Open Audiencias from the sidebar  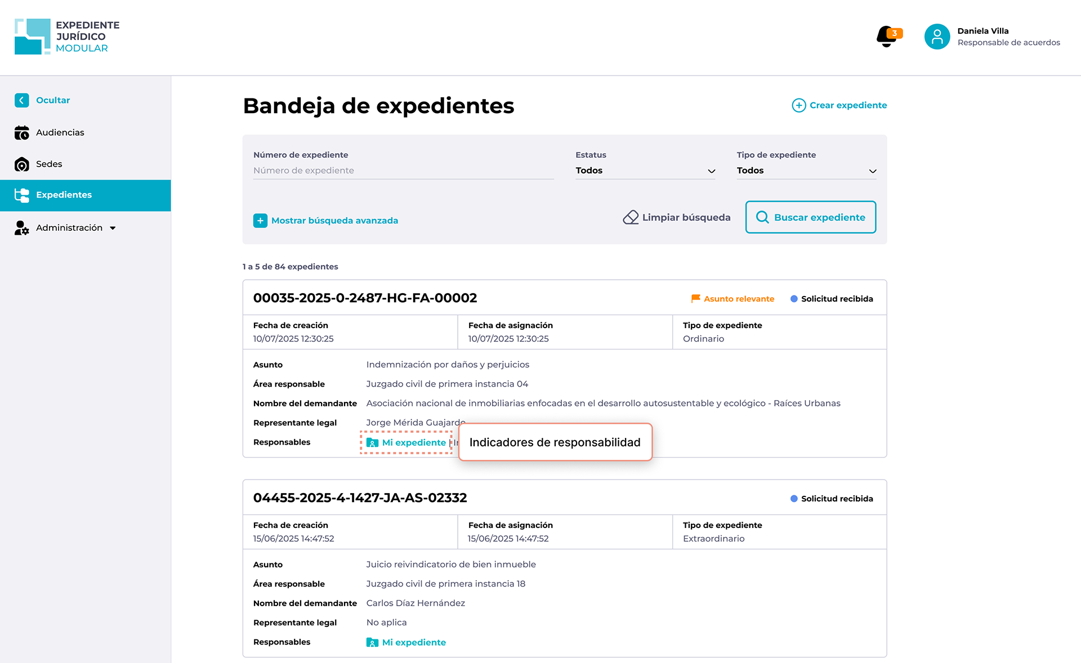60,133
